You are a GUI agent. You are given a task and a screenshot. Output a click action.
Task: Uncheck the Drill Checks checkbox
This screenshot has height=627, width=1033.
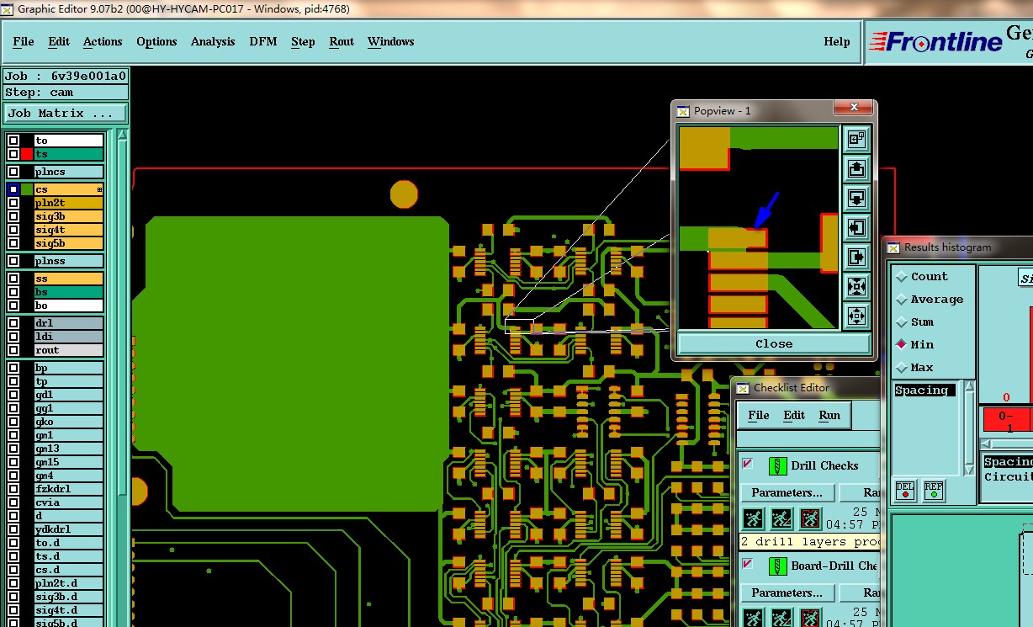pos(747,464)
